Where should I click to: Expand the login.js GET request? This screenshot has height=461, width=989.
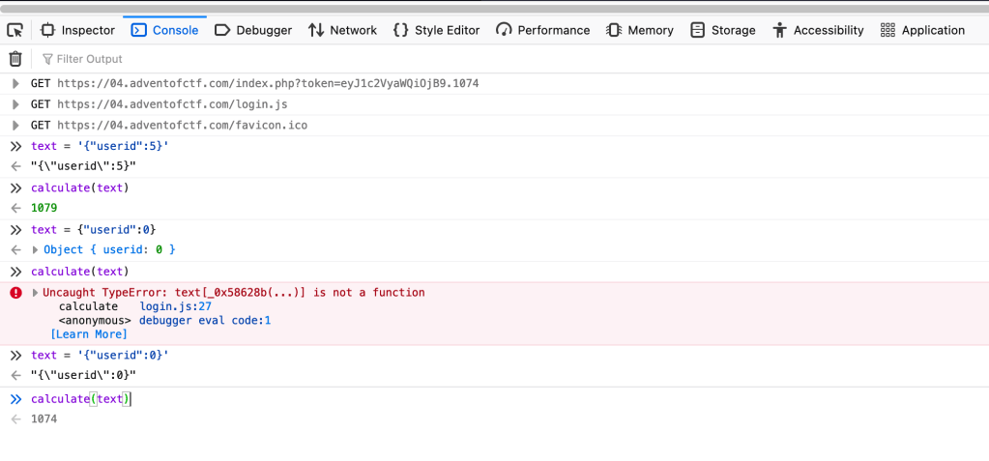click(x=15, y=104)
